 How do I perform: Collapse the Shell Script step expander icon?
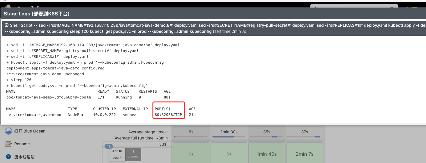[x=6, y=25]
